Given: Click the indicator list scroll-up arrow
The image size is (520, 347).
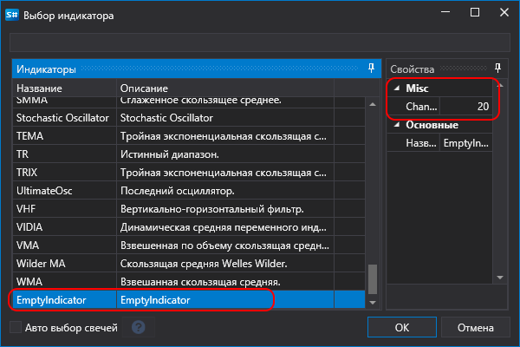Looking at the screenshot, I should click(373, 105).
